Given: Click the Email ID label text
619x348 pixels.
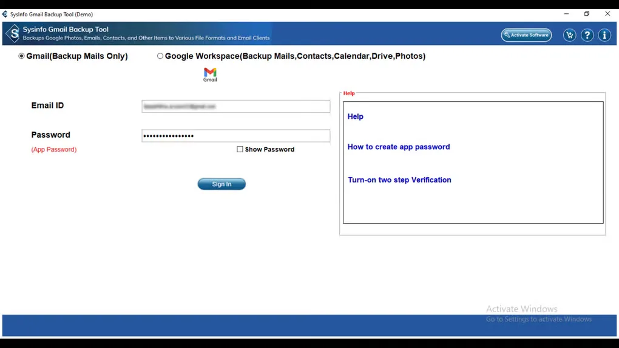Looking at the screenshot, I should pyautogui.click(x=47, y=105).
